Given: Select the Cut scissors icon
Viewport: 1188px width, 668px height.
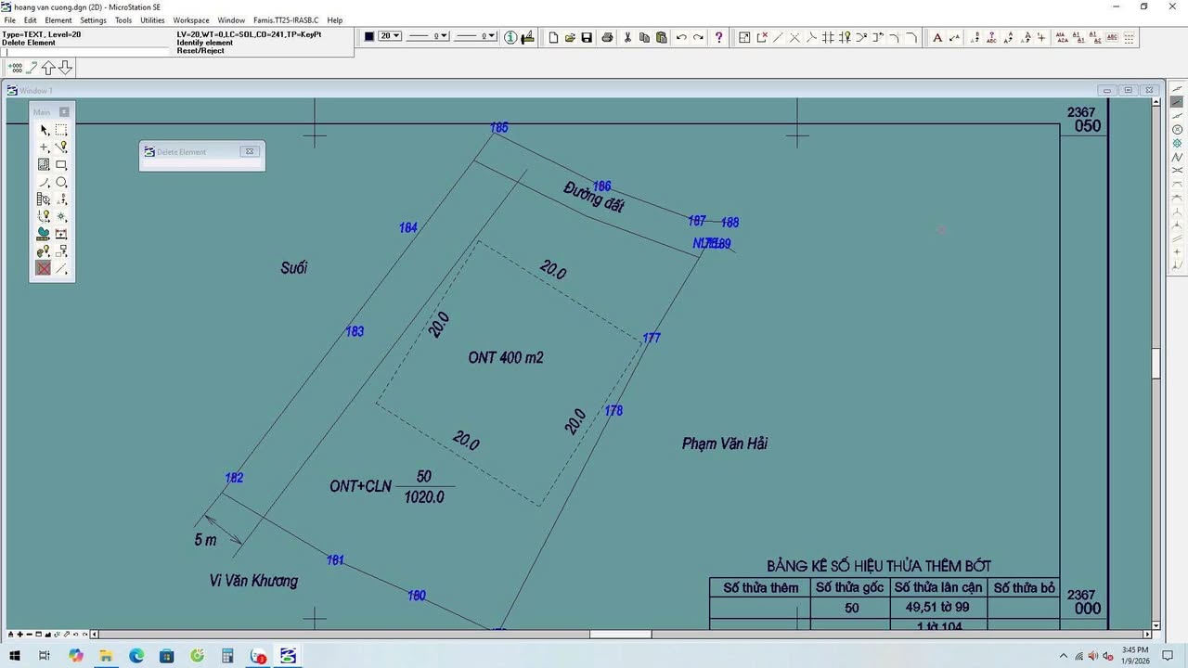Looking at the screenshot, I should (627, 37).
